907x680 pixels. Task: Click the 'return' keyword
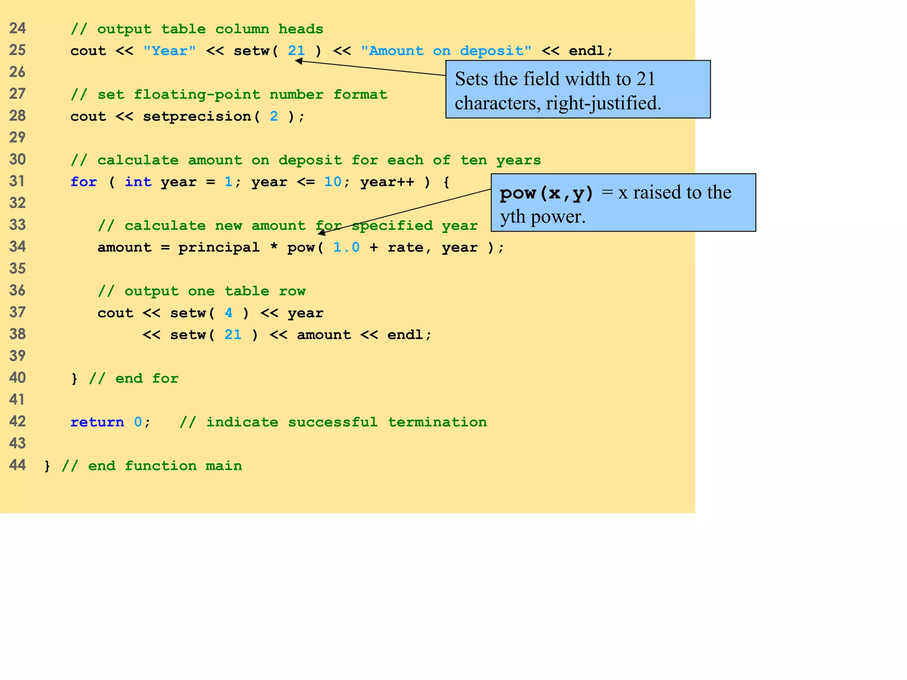coord(97,422)
